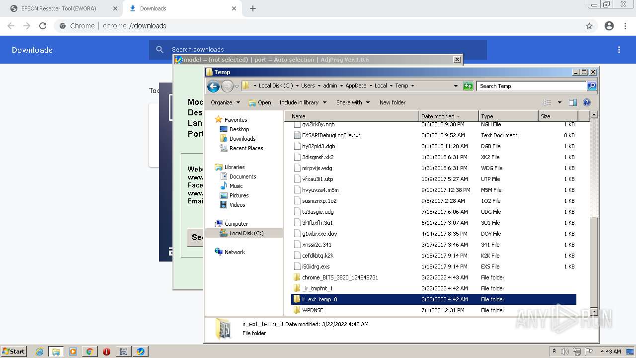
Task: Click the Chrome back arrow
Action: 11,26
